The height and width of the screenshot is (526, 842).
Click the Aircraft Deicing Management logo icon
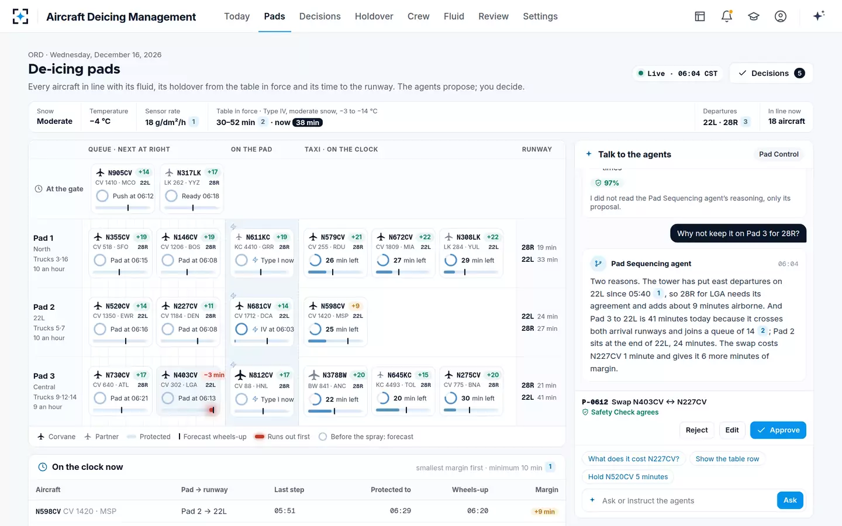[x=20, y=16]
